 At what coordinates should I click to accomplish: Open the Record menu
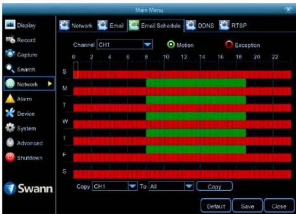click(26, 40)
